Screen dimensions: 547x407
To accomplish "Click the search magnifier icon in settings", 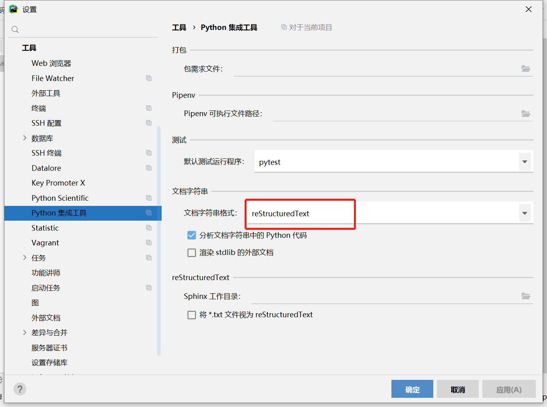I will (15, 29).
